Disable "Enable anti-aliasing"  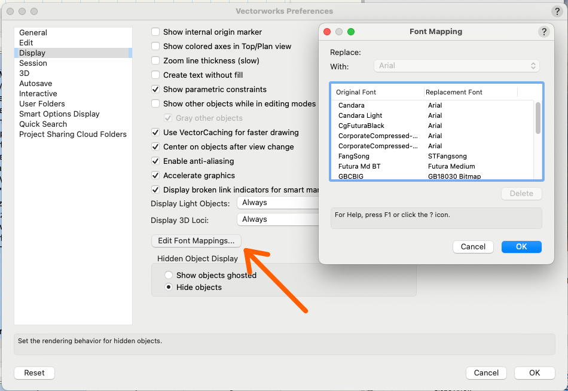pos(155,161)
